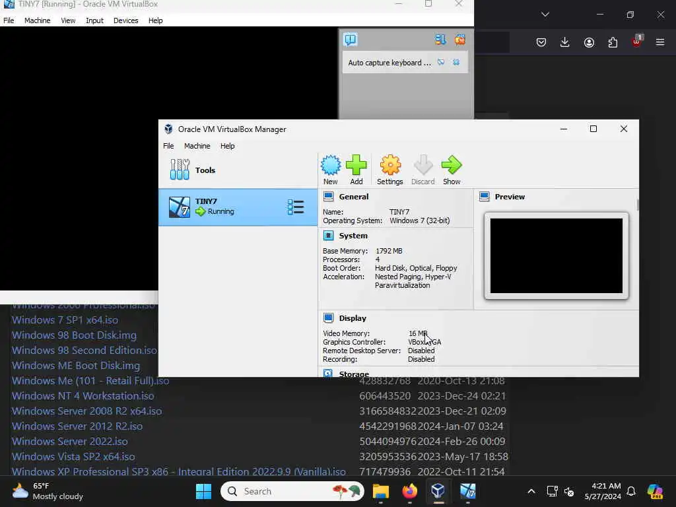Click Windows Start button
The height and width of the screenshot is (507, 676).
coord(203,491)
